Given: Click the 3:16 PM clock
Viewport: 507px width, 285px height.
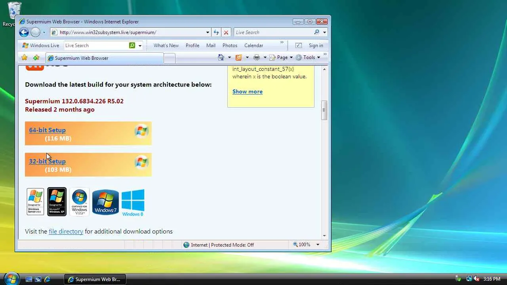Looking at the screenshot, I should pos(492,279).
